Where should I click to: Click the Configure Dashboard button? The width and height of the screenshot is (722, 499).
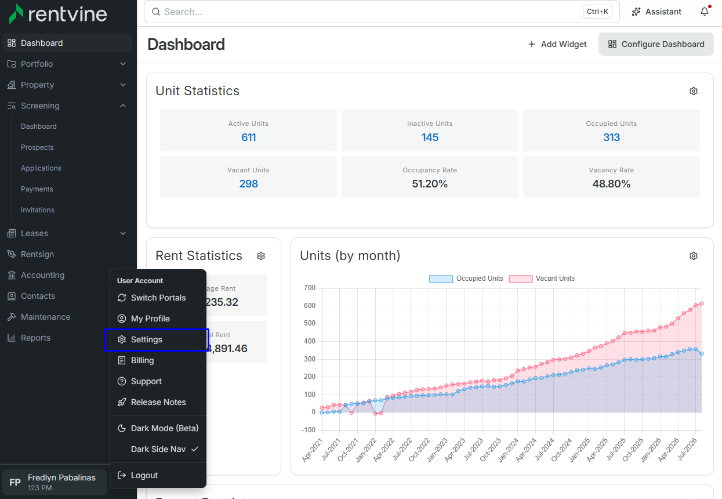pos(656,44)
